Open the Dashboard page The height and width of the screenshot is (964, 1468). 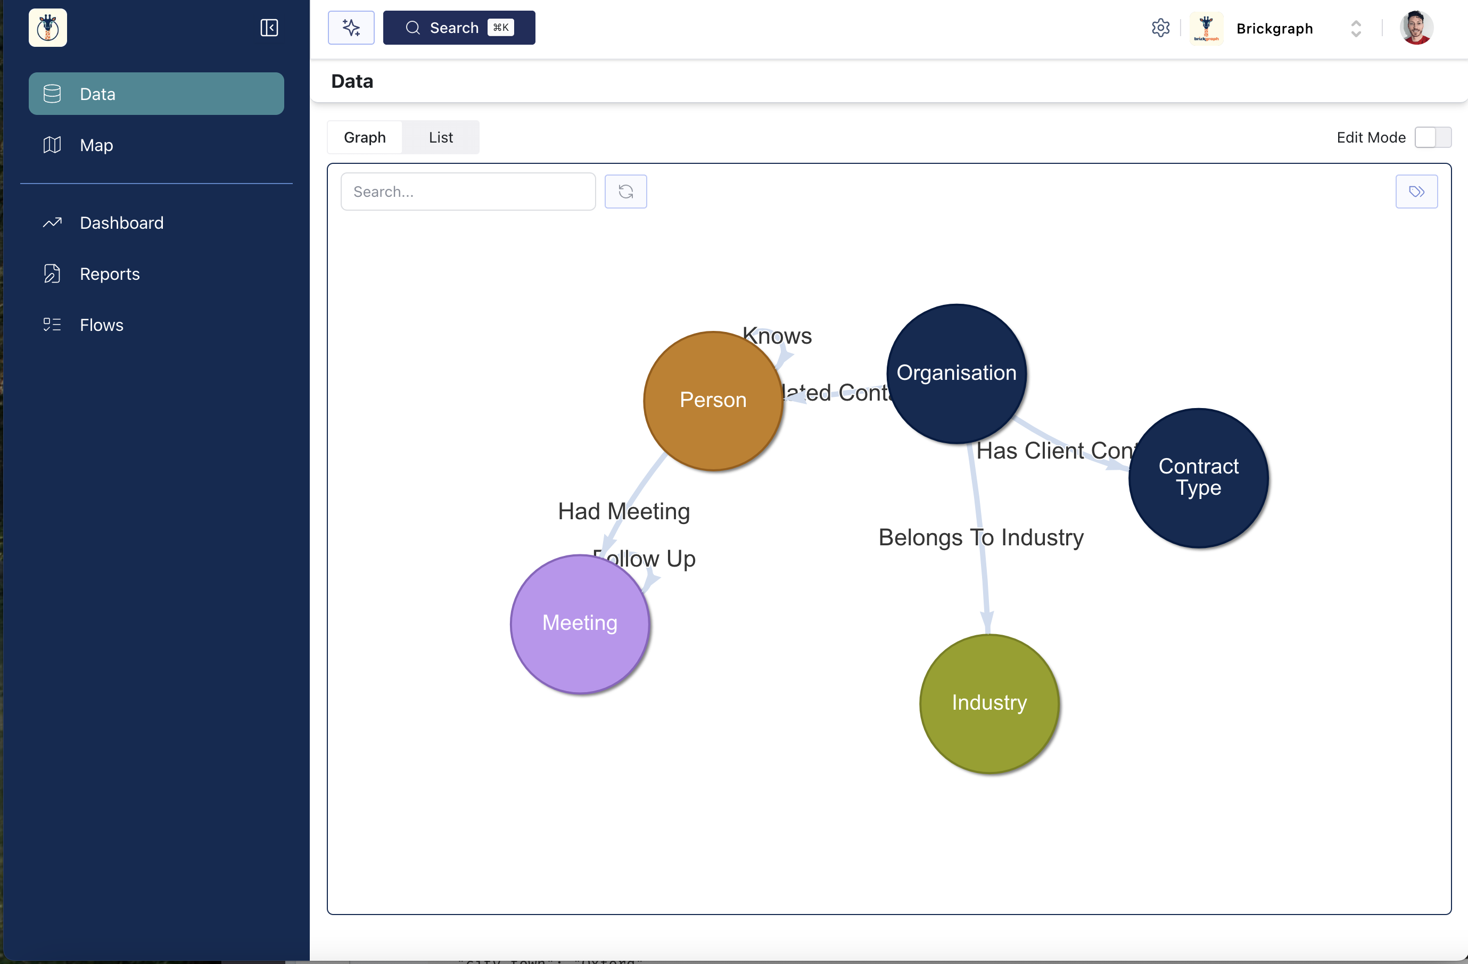(121, 223)
